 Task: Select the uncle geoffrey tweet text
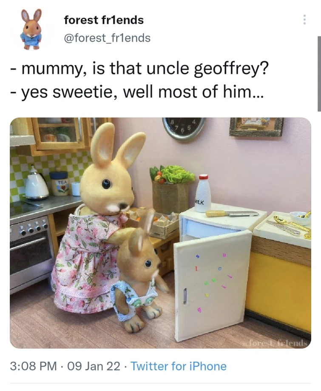pyautogui.click(x=139, y=80)
